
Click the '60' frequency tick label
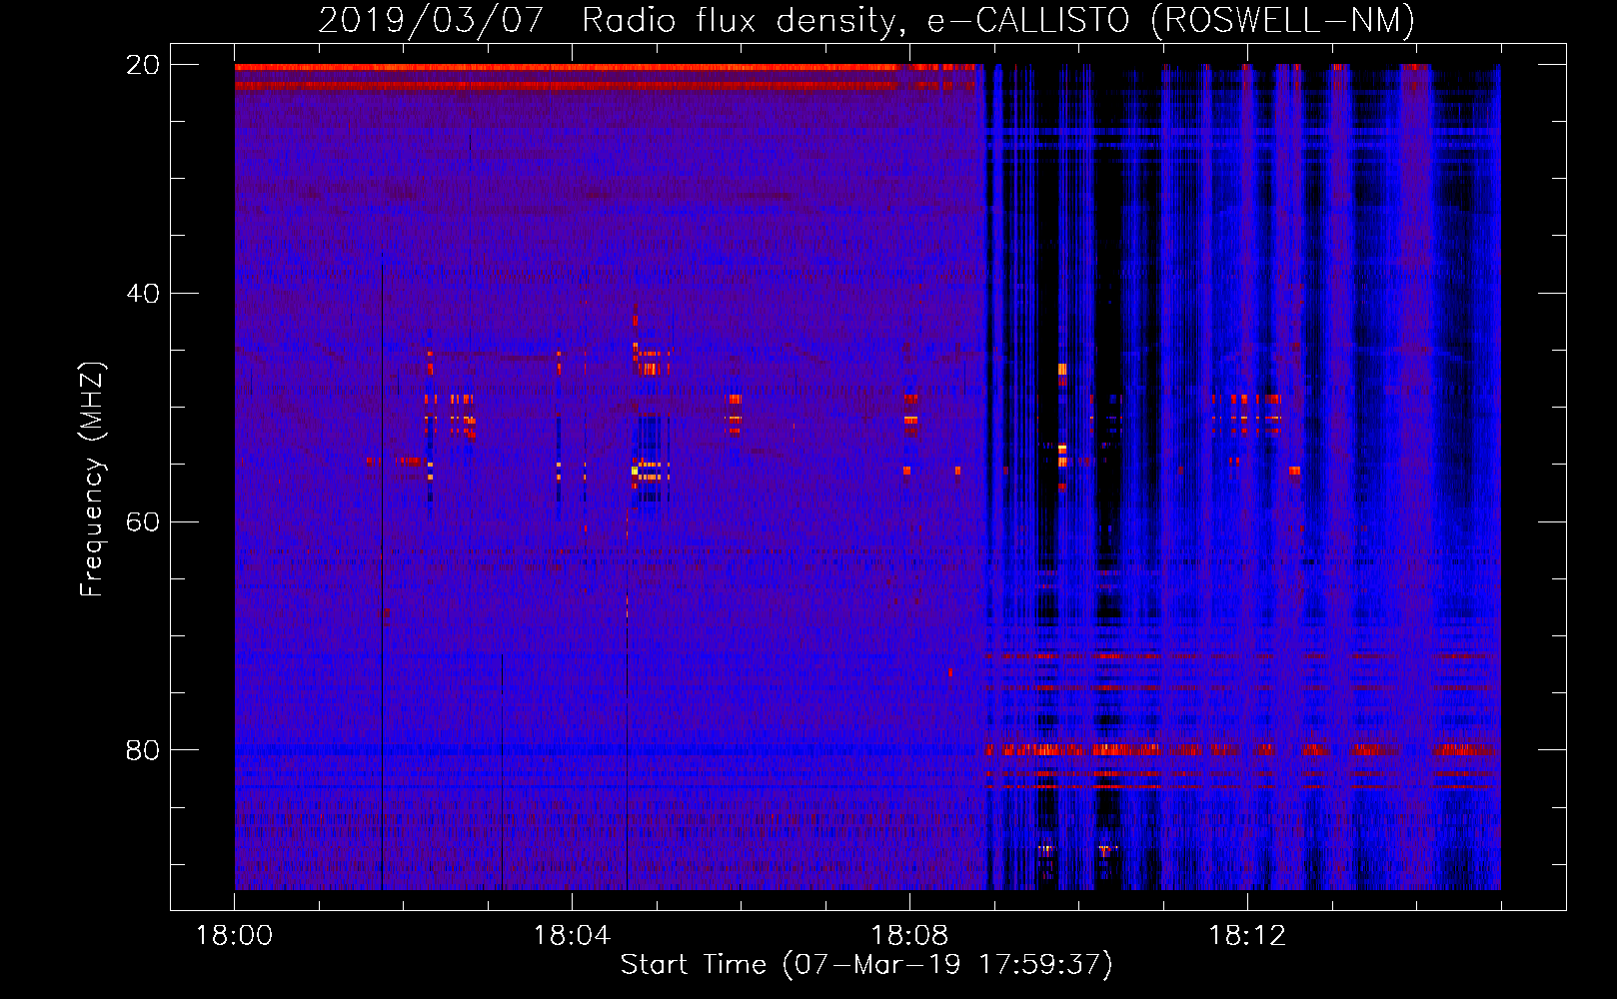(x=143, y=521)
